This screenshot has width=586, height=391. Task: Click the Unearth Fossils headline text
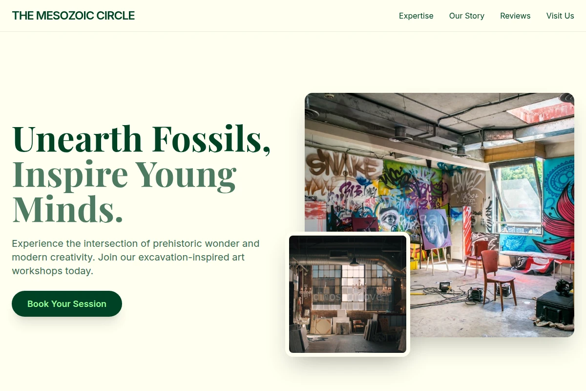pos(141,139)
